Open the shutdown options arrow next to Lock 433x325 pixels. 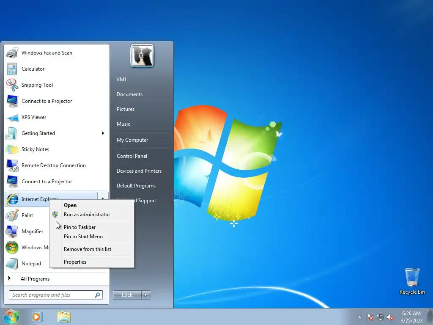pos(146,295)
